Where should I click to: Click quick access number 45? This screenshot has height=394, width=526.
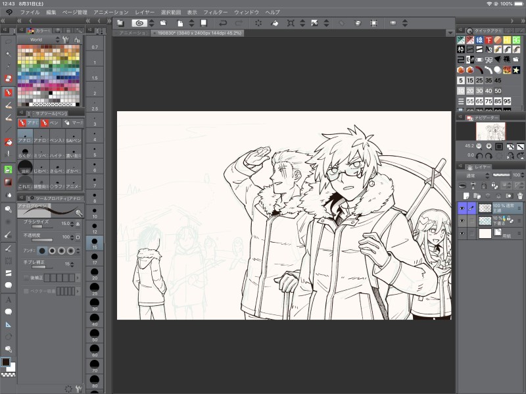(498, 80)
